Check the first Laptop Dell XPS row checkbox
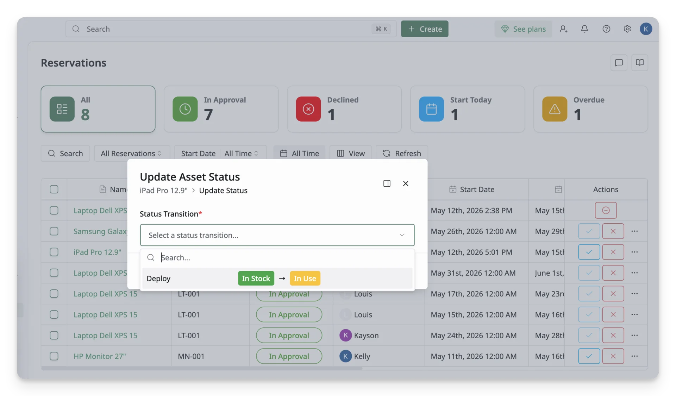The width and height of the screenshot is (676, 396). pos(54,210)
